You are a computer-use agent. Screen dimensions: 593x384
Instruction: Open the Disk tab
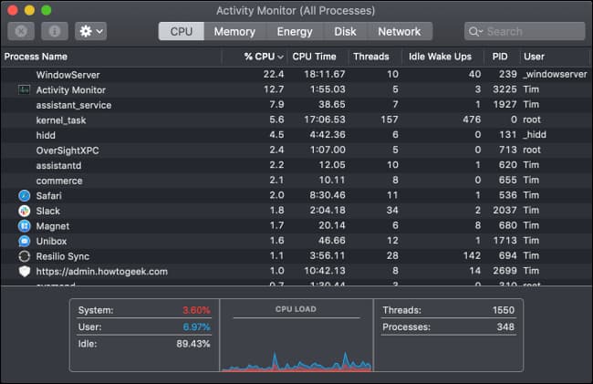[345, 31]
